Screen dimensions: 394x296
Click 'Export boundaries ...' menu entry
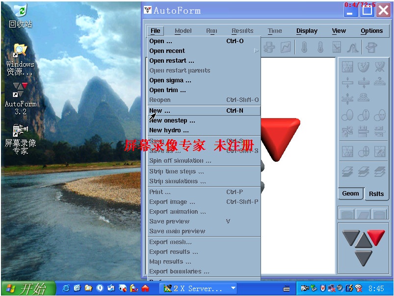click(x=204, y=271)
